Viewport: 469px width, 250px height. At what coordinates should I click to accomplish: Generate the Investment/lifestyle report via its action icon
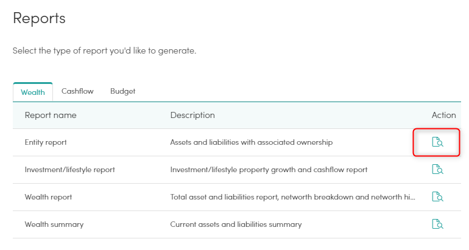tap(437, 169)
